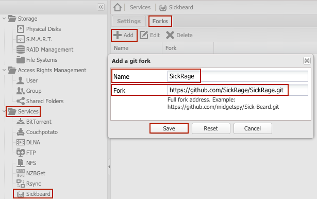Switch to the Forks tab
Screen dimensions: 317x199
(x=160, y=21)
